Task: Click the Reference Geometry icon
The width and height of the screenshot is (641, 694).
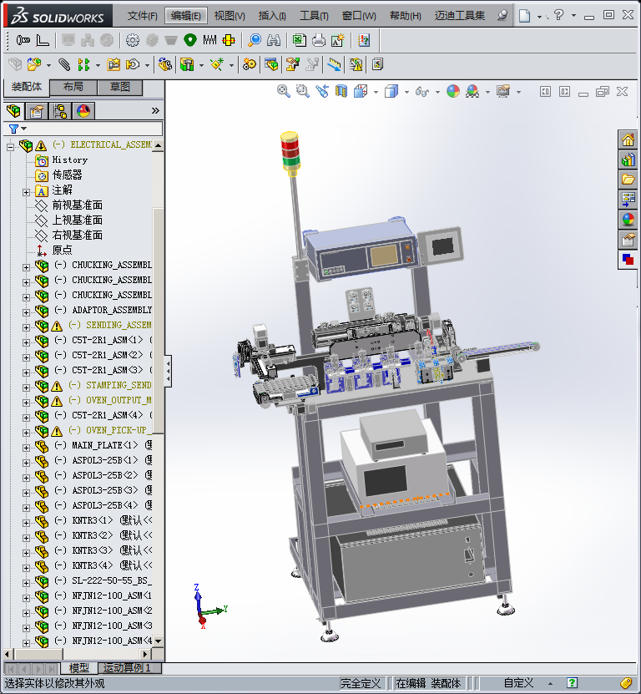Action: tap(217, 64)
